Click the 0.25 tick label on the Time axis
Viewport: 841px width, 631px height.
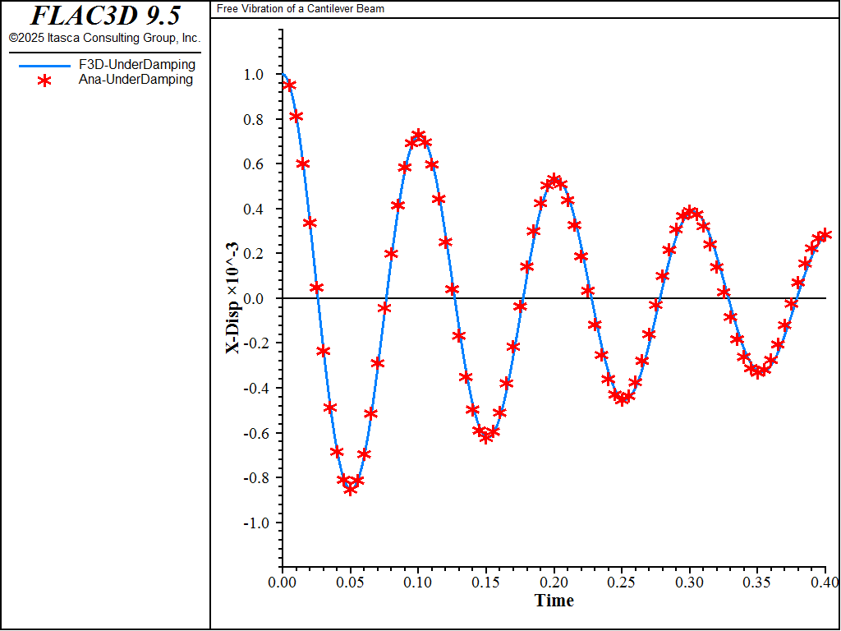click(622, 582)
